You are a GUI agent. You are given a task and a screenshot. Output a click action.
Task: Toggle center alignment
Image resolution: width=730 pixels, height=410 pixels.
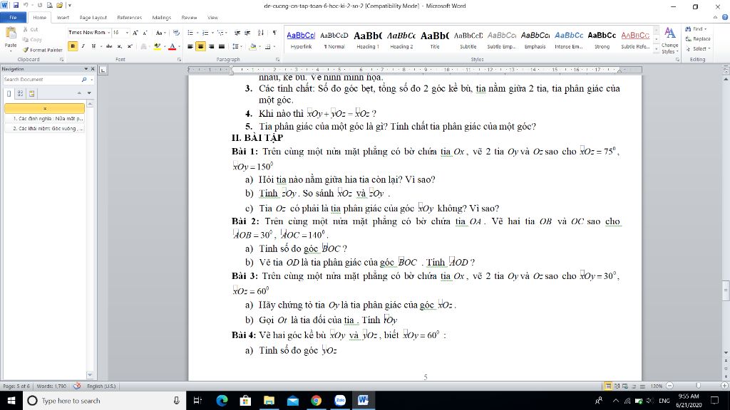[200, 46]
